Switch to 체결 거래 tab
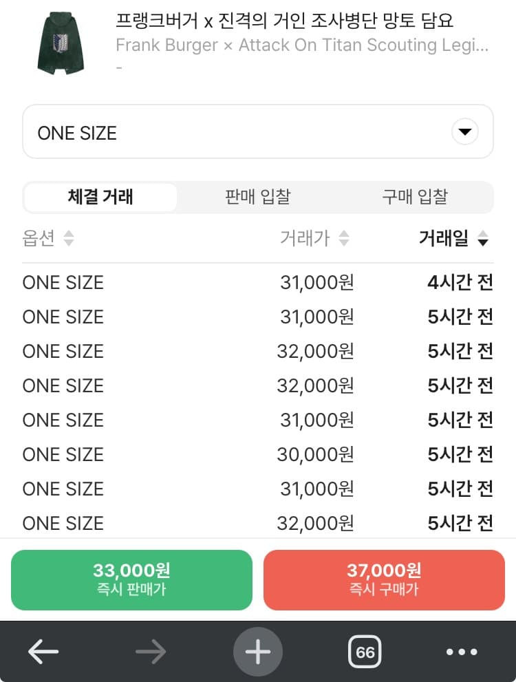 point(100,198)
